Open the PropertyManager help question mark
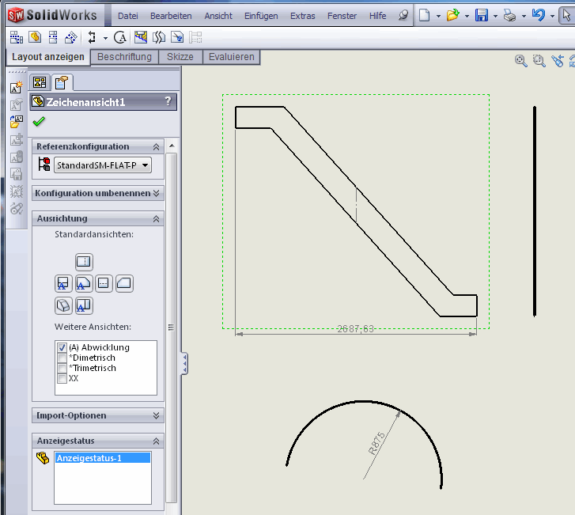Viewport: 575px width, 515px height. (x=167, y=101)
